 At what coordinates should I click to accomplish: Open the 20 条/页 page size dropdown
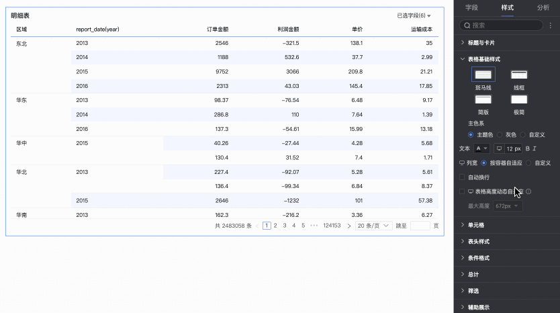pos(373,226)
